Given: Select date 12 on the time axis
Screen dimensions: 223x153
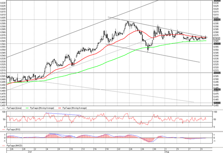Looking at the screenshot, I should pyautogui.click(x=84, y=149).
